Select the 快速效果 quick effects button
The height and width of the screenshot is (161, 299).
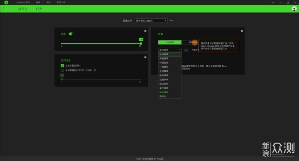point(170,42)
